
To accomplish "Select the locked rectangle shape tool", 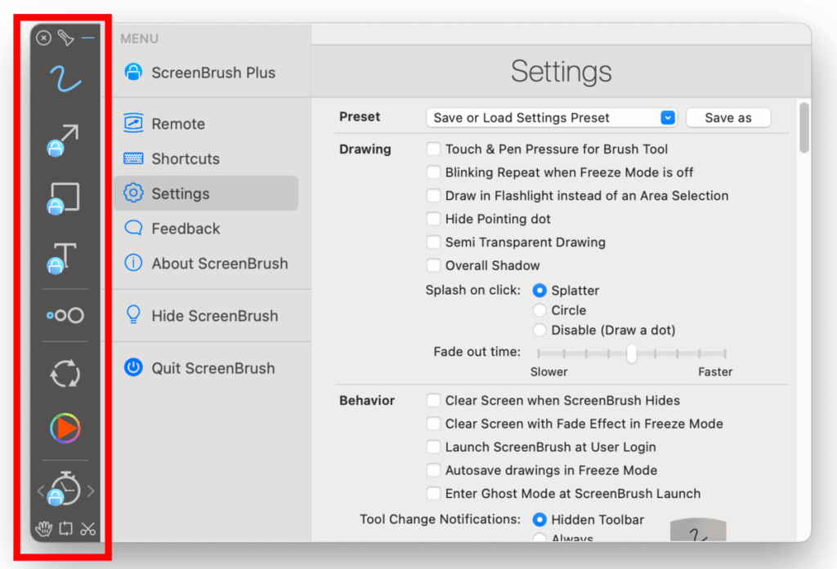I will [63, 198].
